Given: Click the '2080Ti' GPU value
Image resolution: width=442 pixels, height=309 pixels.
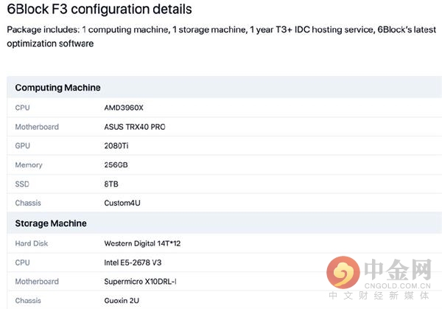Looking at the screenshot, I should [x=116, y=146].
